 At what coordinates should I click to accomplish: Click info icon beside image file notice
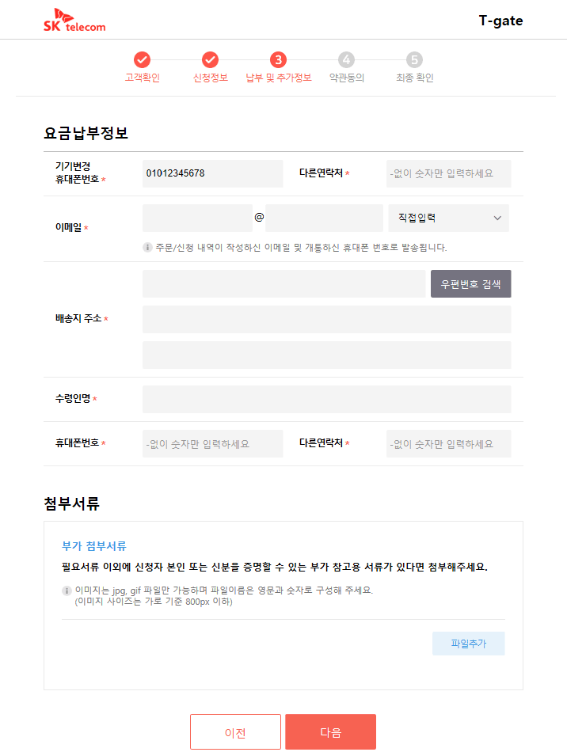[x=67, y=591]
